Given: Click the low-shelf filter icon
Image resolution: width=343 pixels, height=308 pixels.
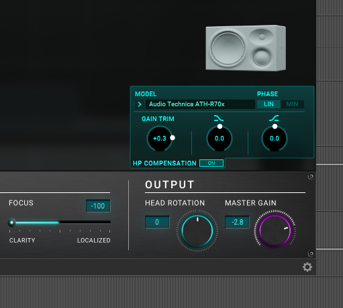Looking at the screenshot, I should tap(219, 118).
